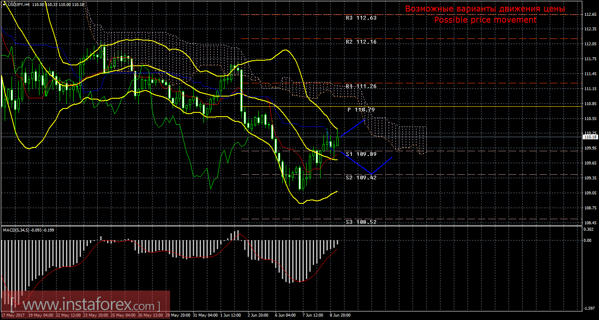This screenshot has height=320, width=599.
Task: Click the red 'Possible price movement' caption
Action: [485, 20]
